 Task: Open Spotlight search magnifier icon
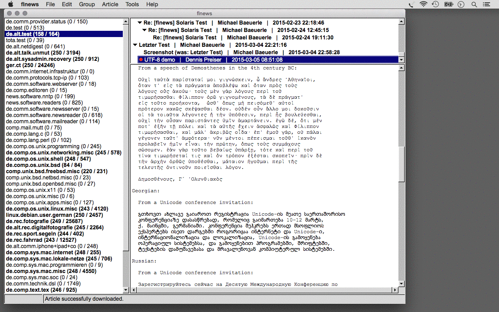(x=474, y=4)
